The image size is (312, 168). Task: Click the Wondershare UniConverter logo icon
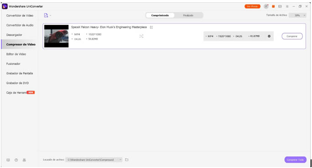[x=5, y=6]
